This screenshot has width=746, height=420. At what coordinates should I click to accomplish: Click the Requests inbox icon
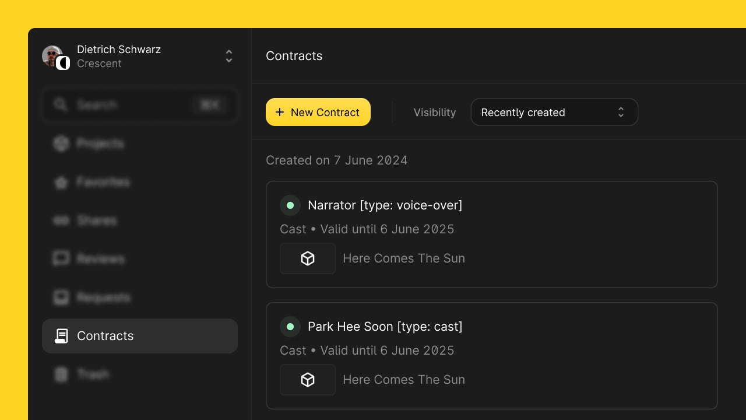click(61, 297)
